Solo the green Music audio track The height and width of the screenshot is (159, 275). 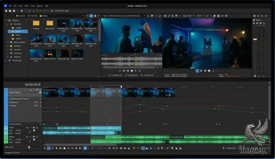click(x=37, y=137)
